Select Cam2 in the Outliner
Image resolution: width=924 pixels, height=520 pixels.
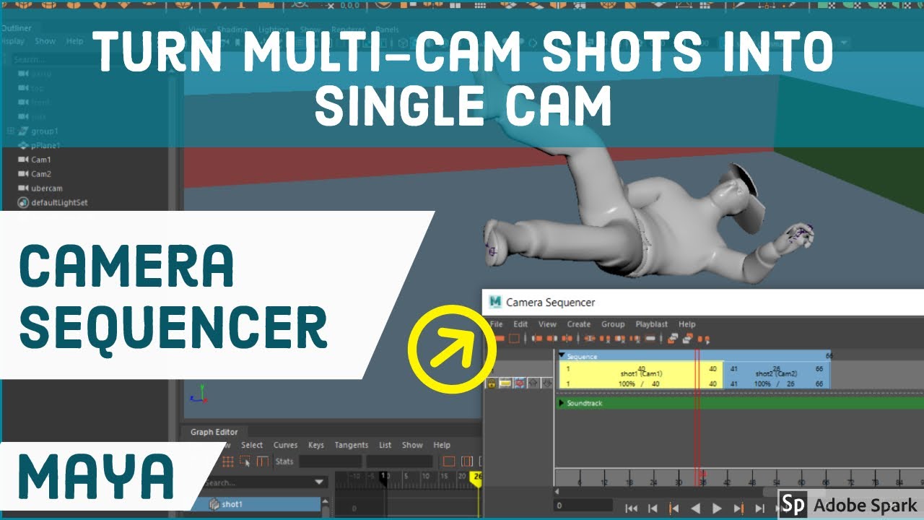(41, 174)
